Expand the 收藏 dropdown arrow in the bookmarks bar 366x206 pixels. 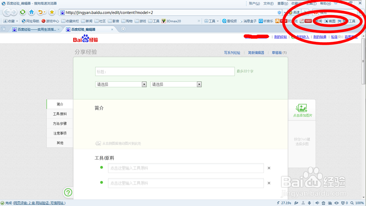17,21
